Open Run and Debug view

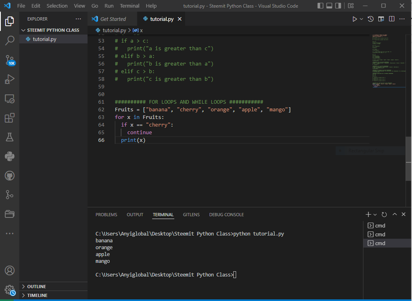(x=10, y=80)
